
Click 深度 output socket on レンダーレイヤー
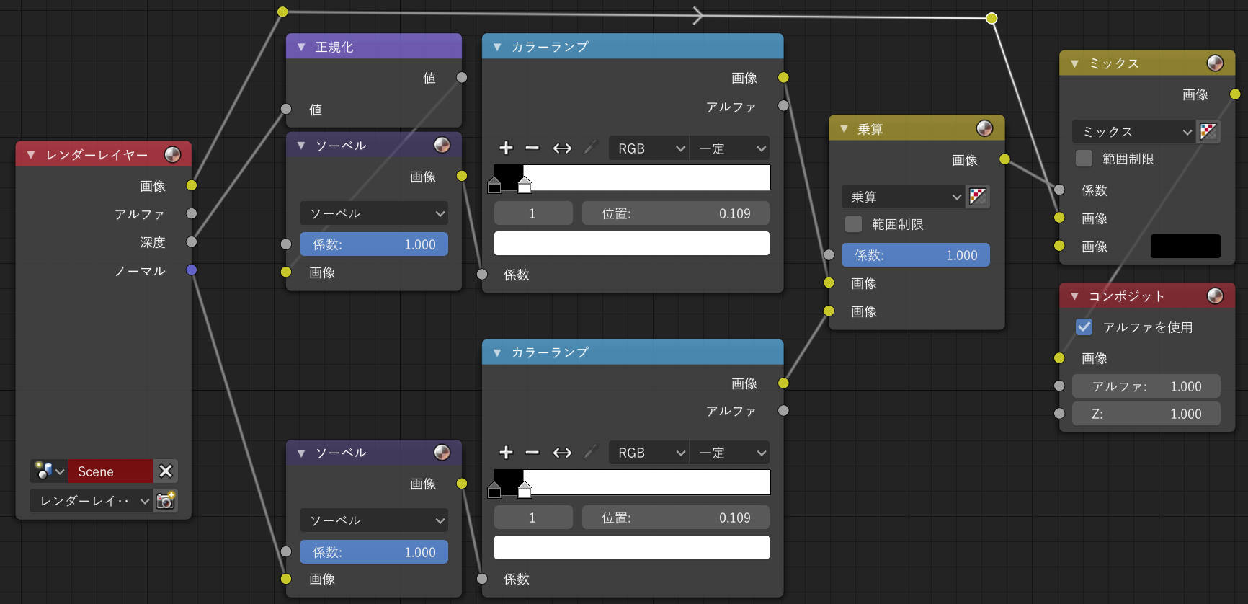coord(191,241)
